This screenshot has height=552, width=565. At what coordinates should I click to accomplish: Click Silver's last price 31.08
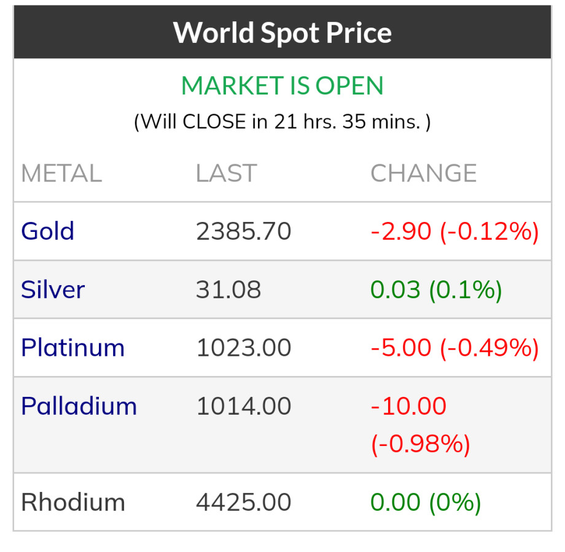pyautogui.click(x=228, y=289)
